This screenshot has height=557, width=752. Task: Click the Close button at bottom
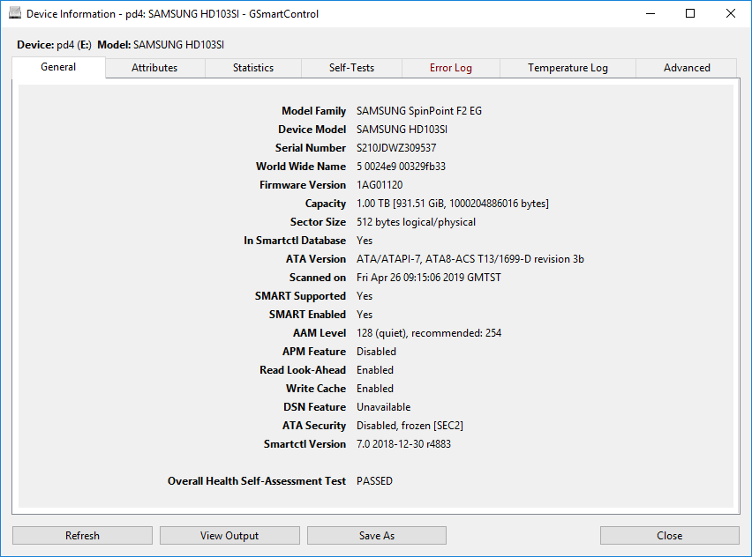click(x=670, y=536)
